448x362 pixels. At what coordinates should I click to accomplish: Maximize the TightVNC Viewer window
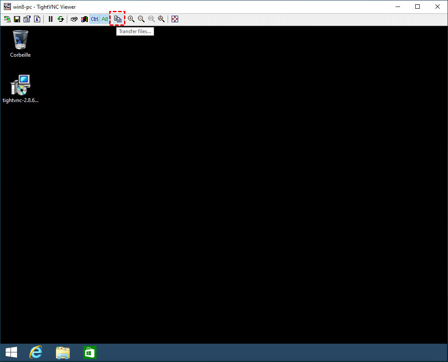[417, 7]
